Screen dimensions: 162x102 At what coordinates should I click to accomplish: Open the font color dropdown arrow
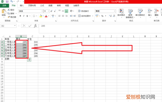coord(49,16)
